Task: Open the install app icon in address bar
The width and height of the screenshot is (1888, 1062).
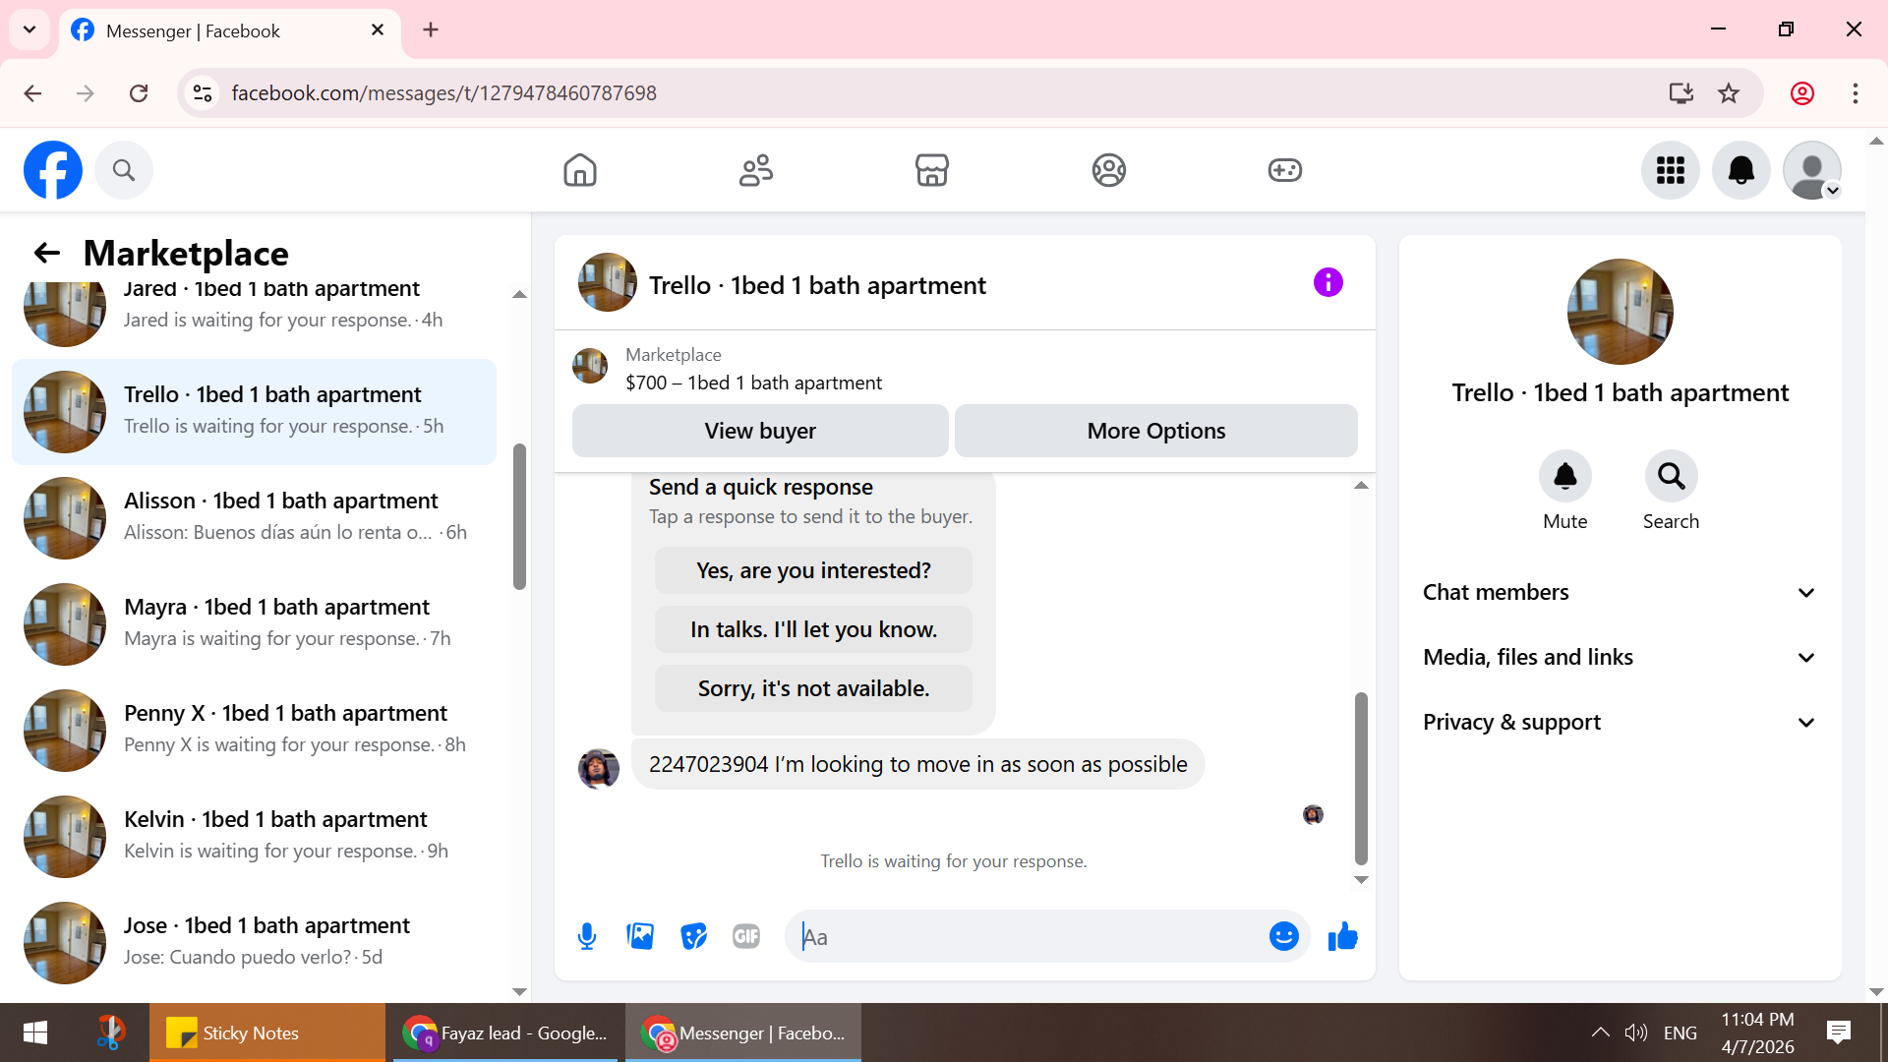Action: click(x=1681, y=93)
